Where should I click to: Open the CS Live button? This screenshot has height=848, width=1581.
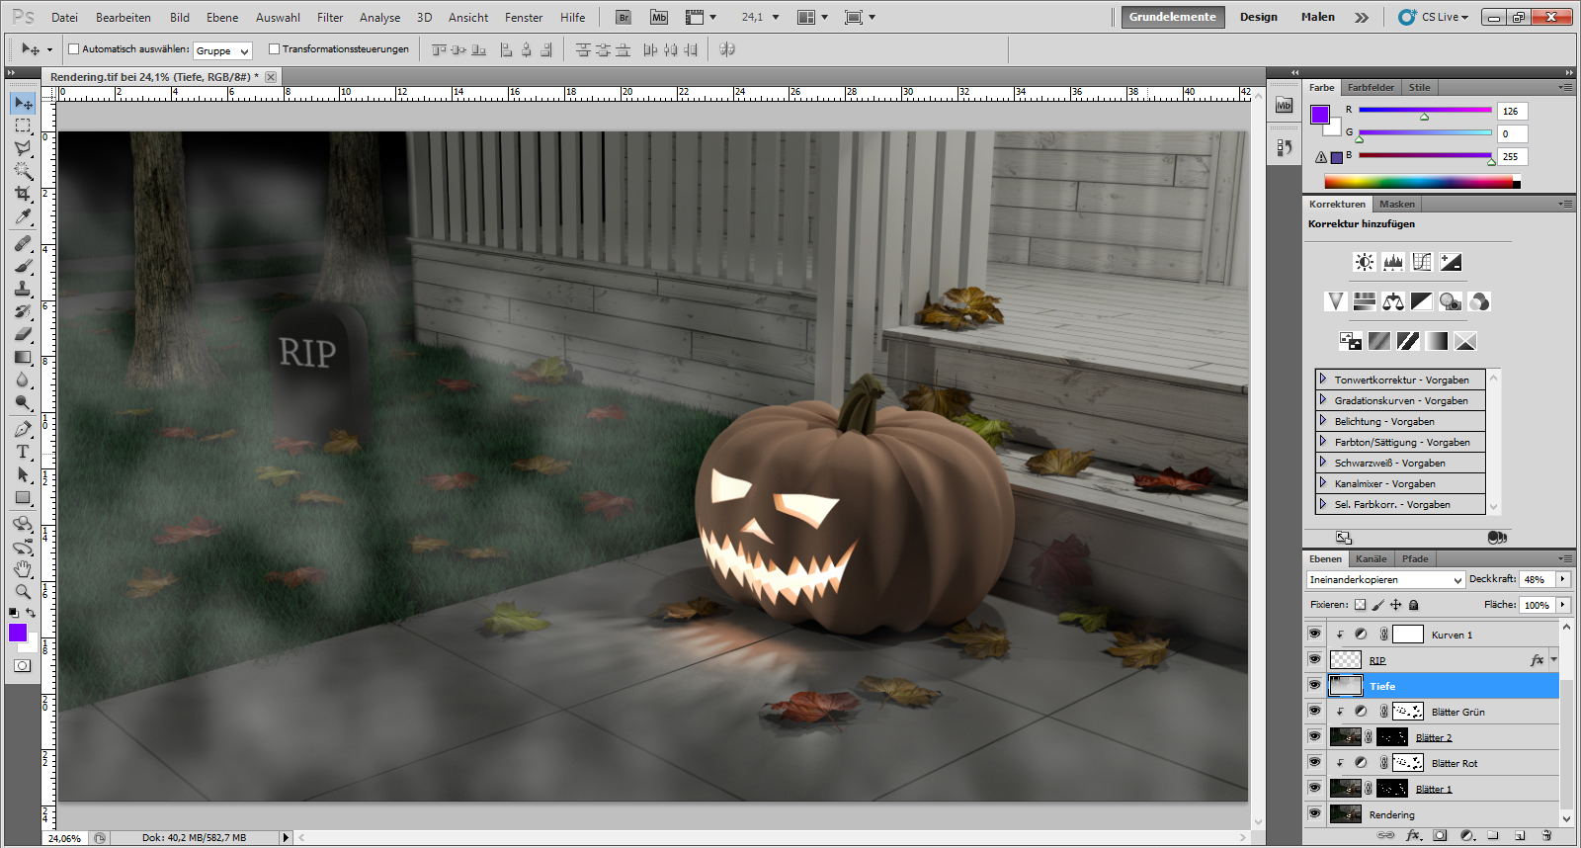coord(1434,17)
